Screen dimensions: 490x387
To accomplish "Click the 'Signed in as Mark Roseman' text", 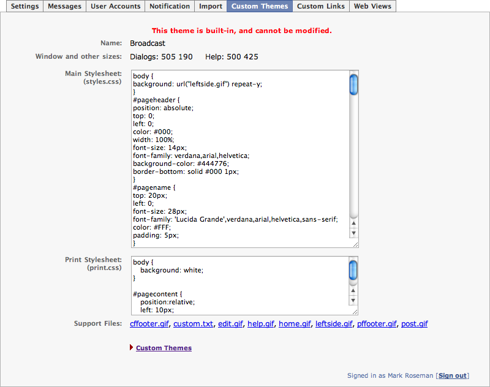I will click(x=390, y=375).
